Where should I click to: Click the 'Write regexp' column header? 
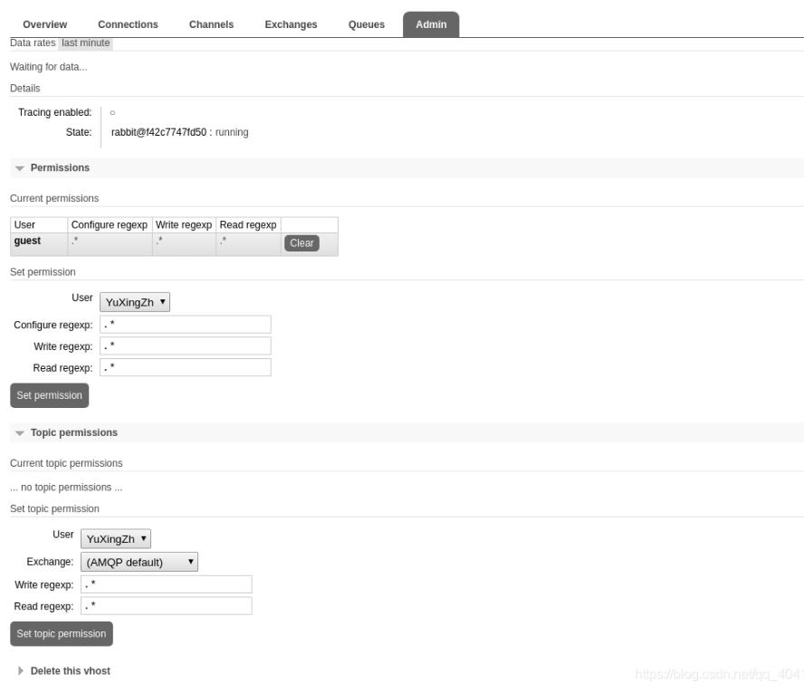[184, 225]
